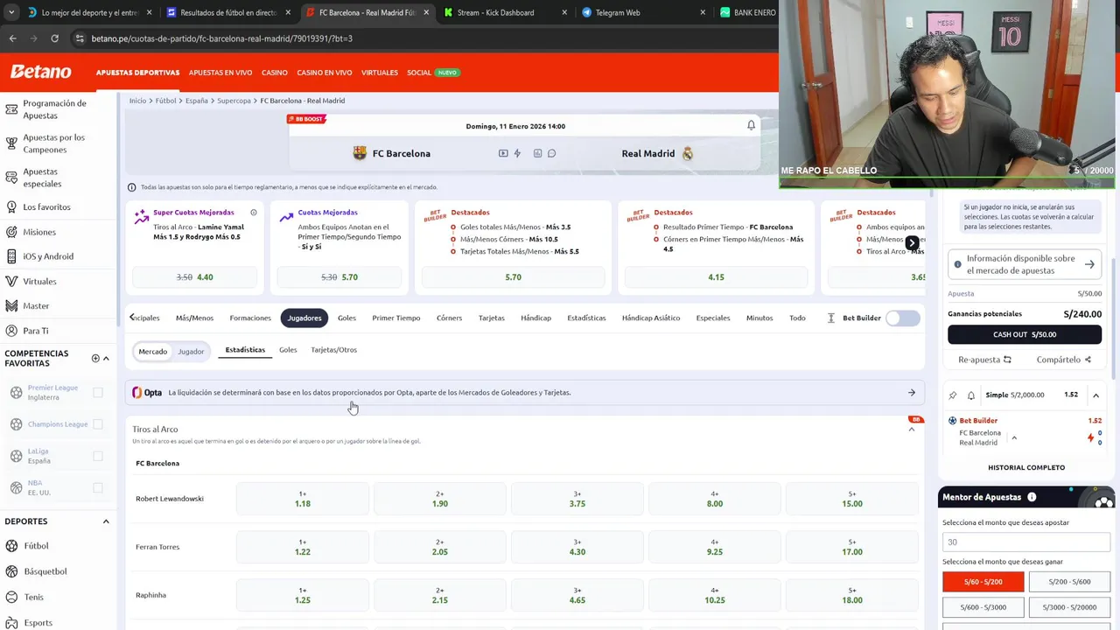Screen dimensions: 1120x630
Task: Select the S/600 - S/3000 winnings option
Action: pyautogui.click(x=983, y=607)
